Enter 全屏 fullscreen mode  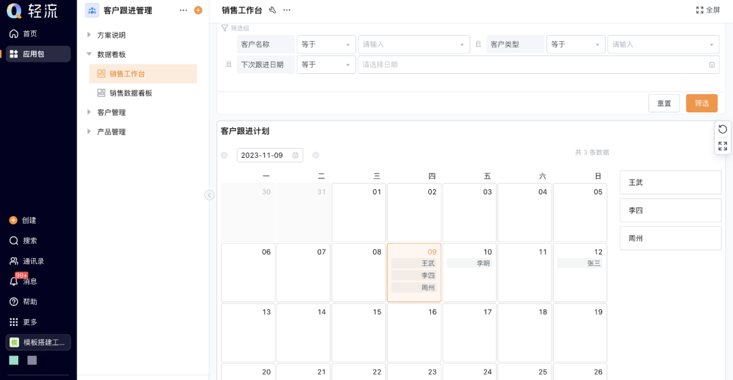coord(708,10)
